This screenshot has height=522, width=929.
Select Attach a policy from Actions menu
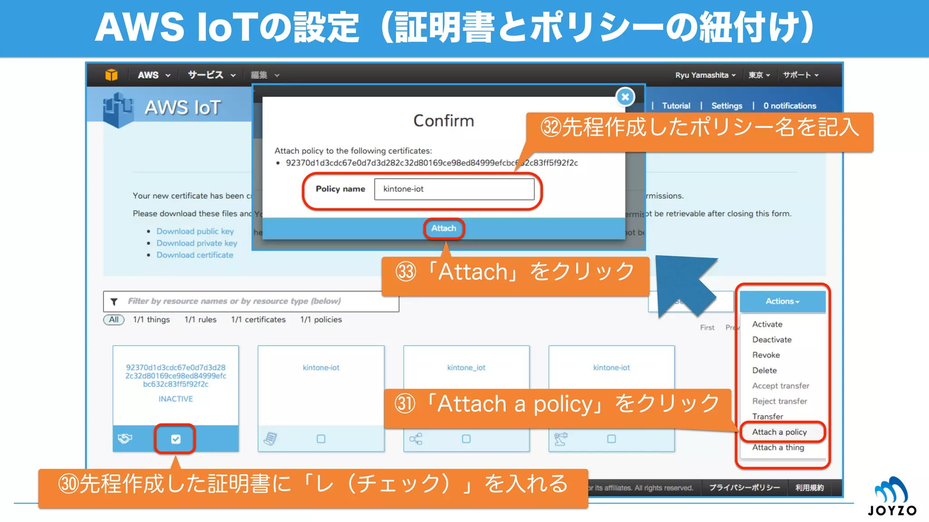tap(779, 432)
